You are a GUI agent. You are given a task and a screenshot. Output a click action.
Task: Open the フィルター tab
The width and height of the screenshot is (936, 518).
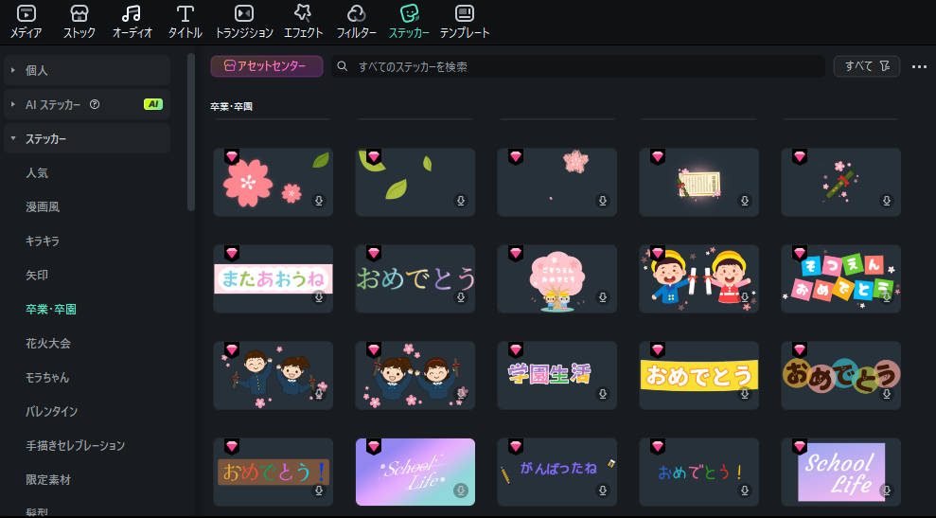point(357,22)
